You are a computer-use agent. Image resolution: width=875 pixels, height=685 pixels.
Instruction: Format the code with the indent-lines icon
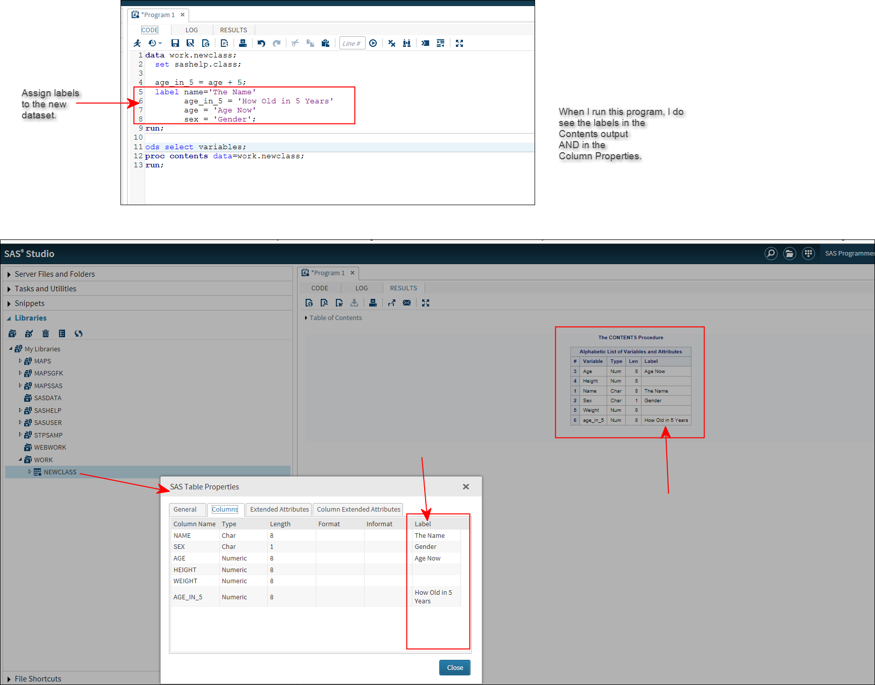tap(440, 43)
